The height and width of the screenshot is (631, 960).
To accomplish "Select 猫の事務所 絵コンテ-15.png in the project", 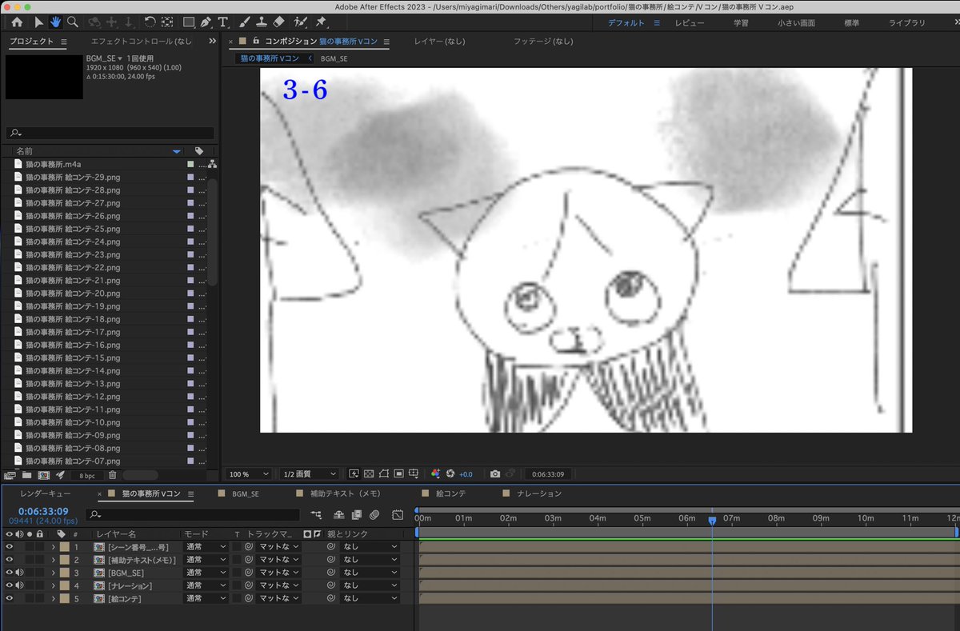I will [x=72, y=358].
